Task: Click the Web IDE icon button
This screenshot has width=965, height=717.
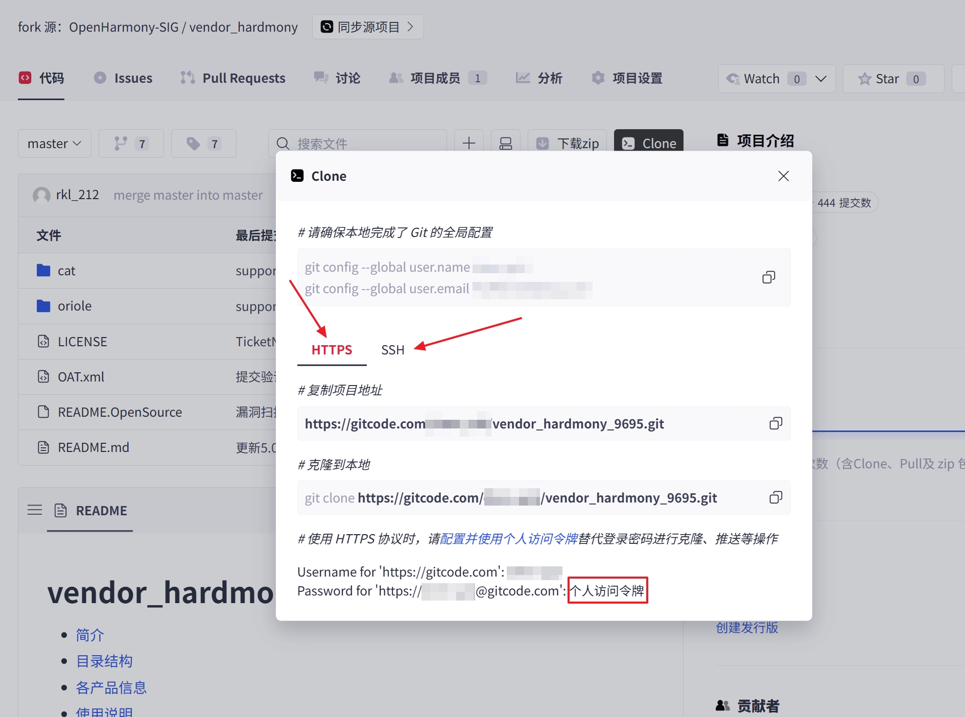Action: (506, 144)
